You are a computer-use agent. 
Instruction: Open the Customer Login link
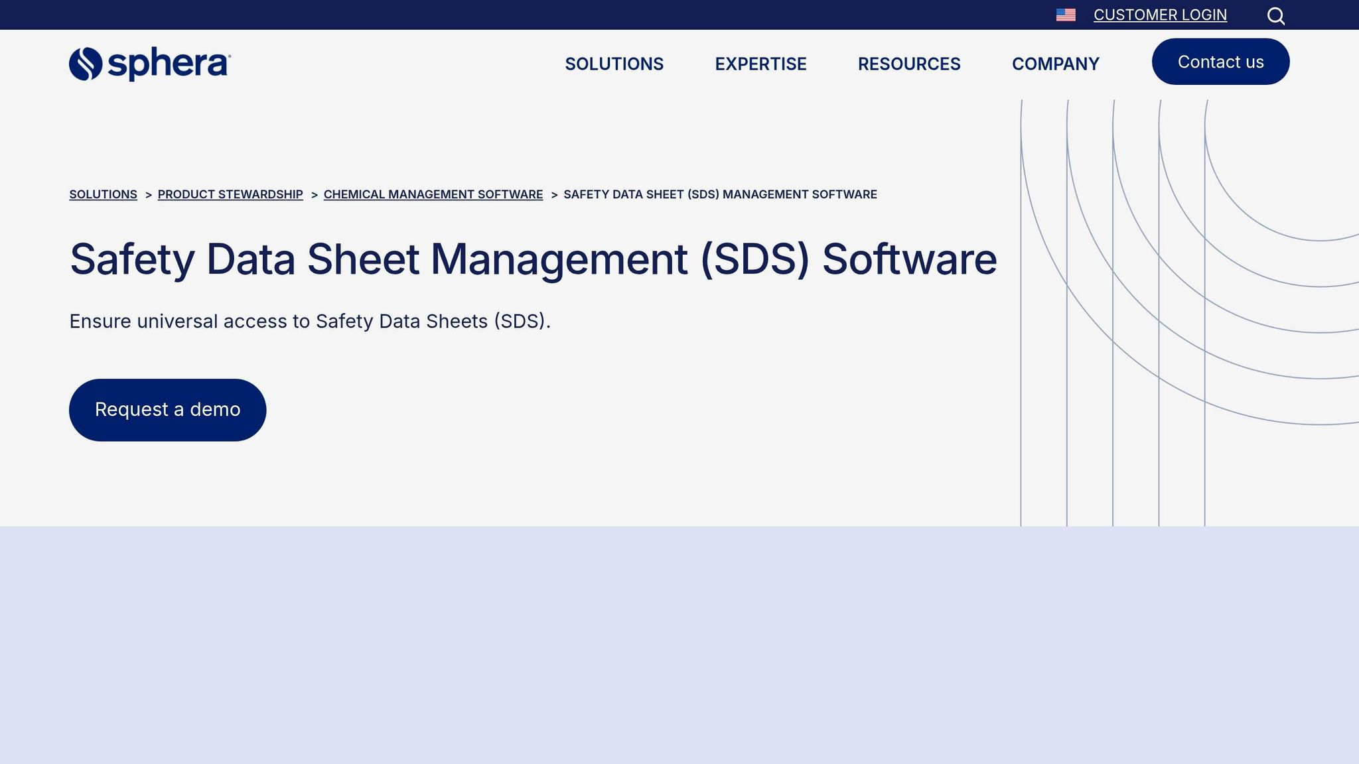click(1160, 15)
